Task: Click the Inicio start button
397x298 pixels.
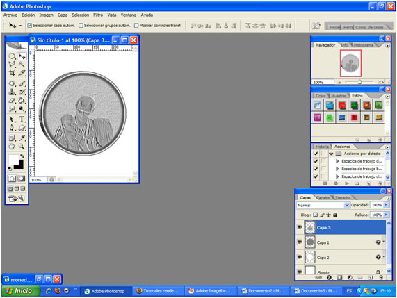Action: [21, 291]
